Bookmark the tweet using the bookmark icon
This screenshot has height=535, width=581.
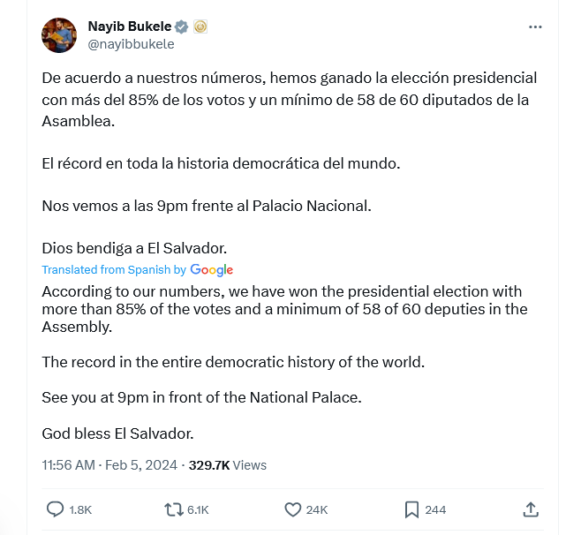411,509
